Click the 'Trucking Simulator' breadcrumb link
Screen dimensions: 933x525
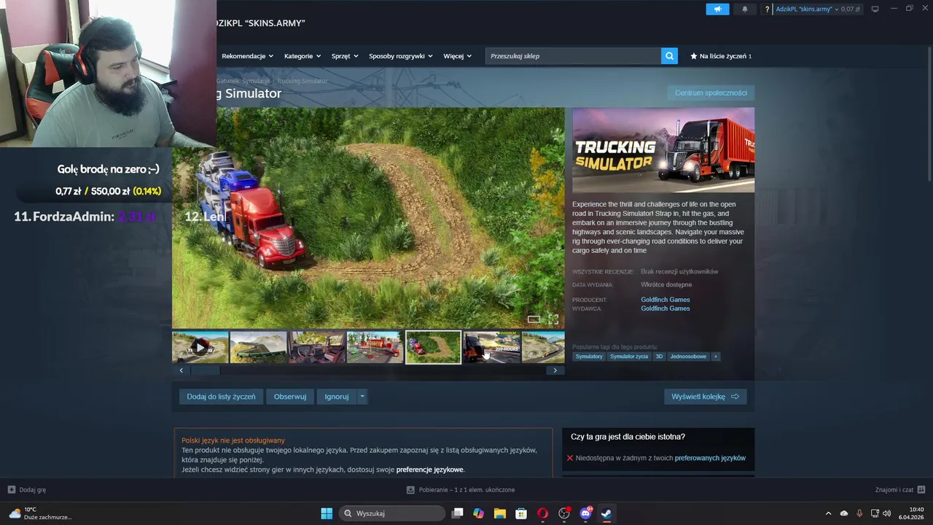pyautogui.click(x=302, y=81)
